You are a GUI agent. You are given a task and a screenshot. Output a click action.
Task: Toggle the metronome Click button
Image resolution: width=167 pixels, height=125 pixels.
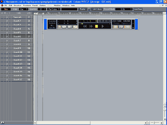tap(115, 27)
